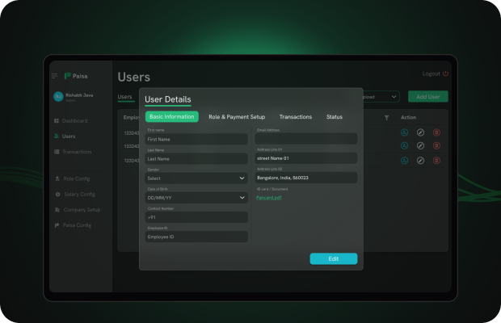
Task: Select the Status tab in User Details
Action: [334, 117]
